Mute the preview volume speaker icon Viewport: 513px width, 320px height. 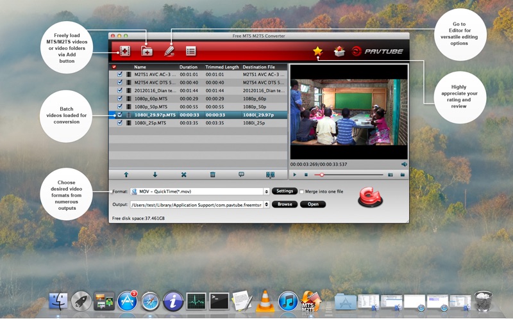[405, 164]
